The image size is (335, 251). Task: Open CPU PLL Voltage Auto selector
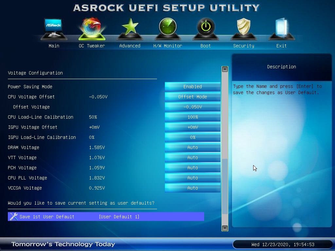[x=192, y=178]
